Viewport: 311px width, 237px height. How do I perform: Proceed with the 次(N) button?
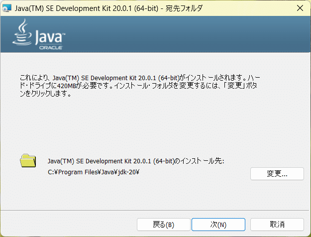pos(218,225)
